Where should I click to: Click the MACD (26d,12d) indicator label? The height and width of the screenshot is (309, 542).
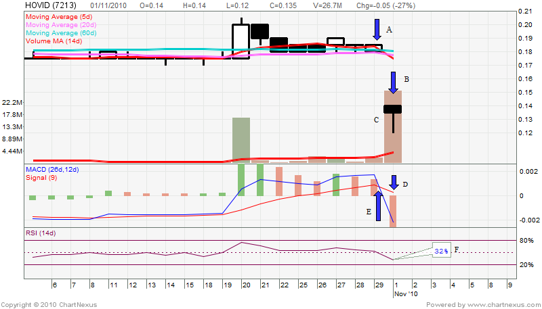pyautogui.click(x=53, y=169)
